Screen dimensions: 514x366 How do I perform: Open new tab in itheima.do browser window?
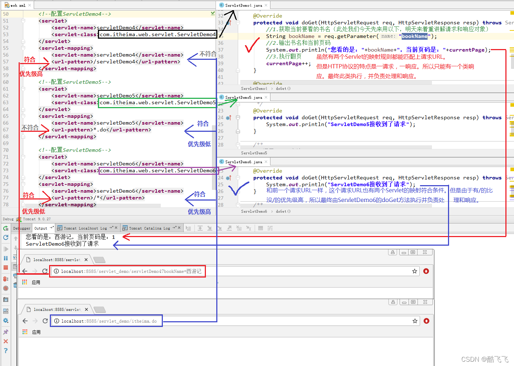click(x=100, y=309)
